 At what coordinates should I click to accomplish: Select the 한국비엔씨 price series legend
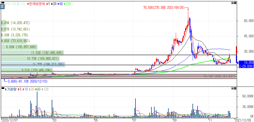click(36, 4)
